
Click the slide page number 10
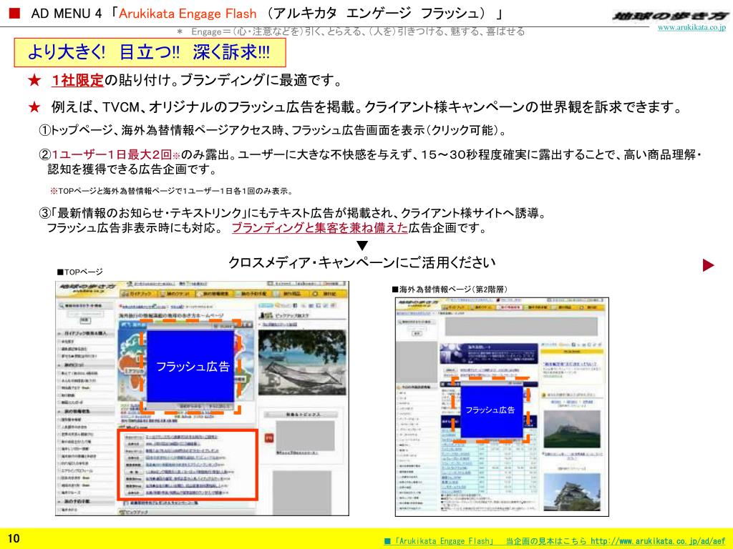click(14, 538)
